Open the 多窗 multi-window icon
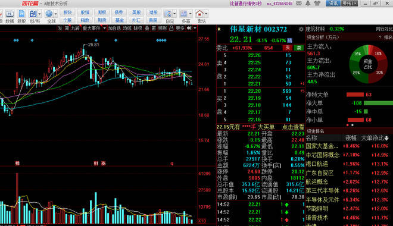393x226 pixels. [184, 16]
